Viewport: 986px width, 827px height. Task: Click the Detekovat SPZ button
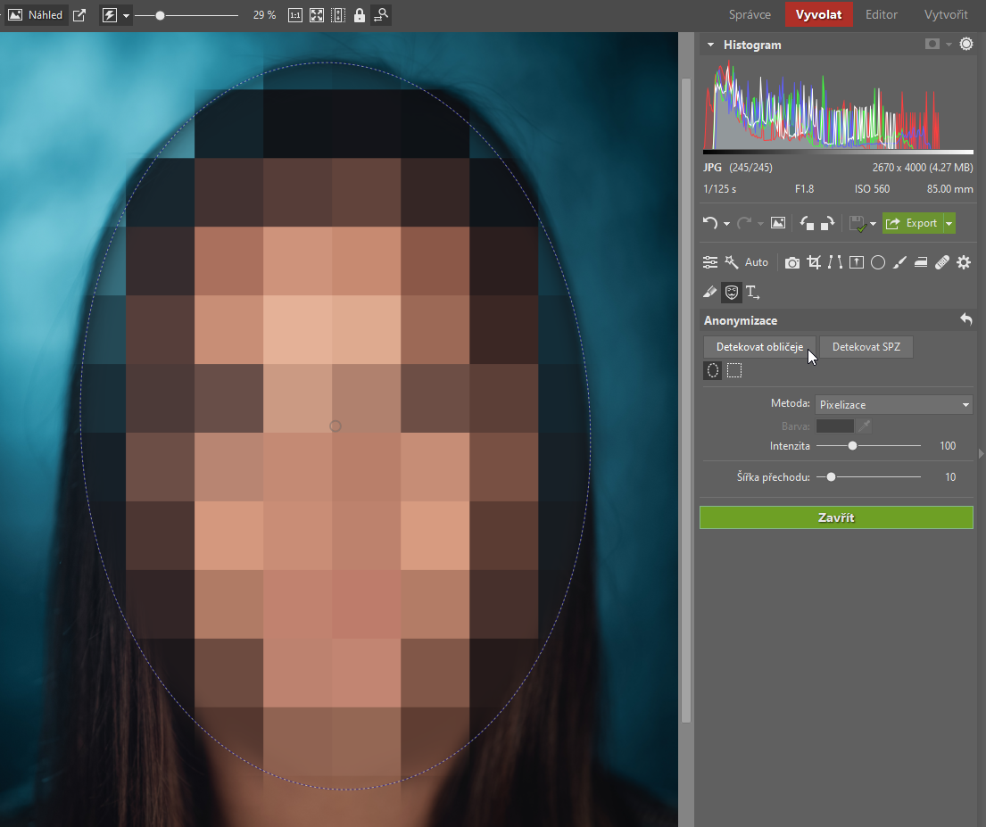coord(866,346)
